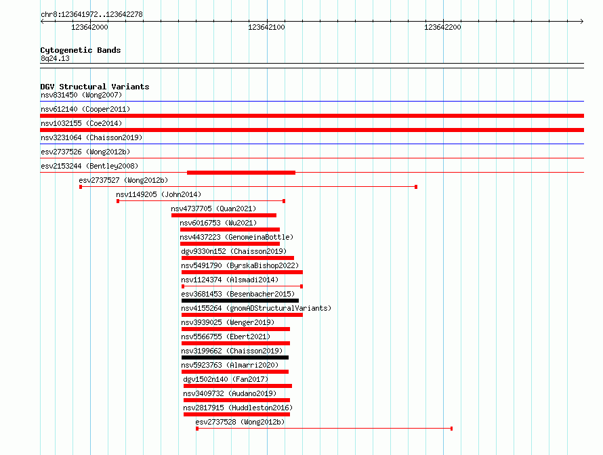Click the red line under esv2737526
This screenshot has width=603, height=455.
coord(312,158)
